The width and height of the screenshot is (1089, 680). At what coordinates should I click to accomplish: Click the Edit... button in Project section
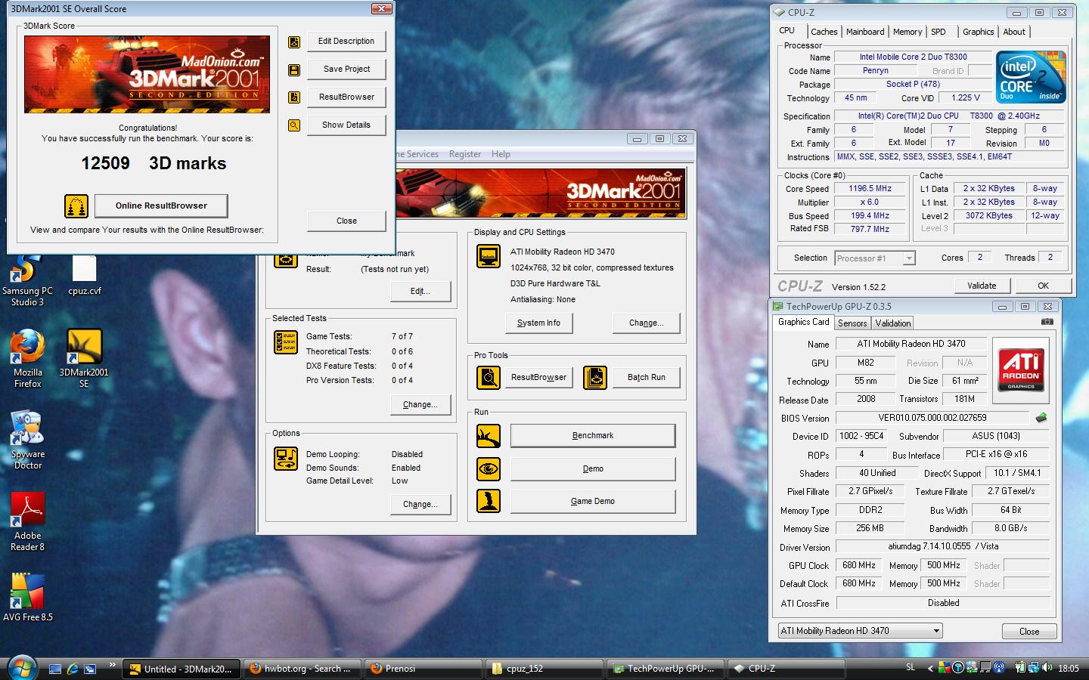point(420,292)
